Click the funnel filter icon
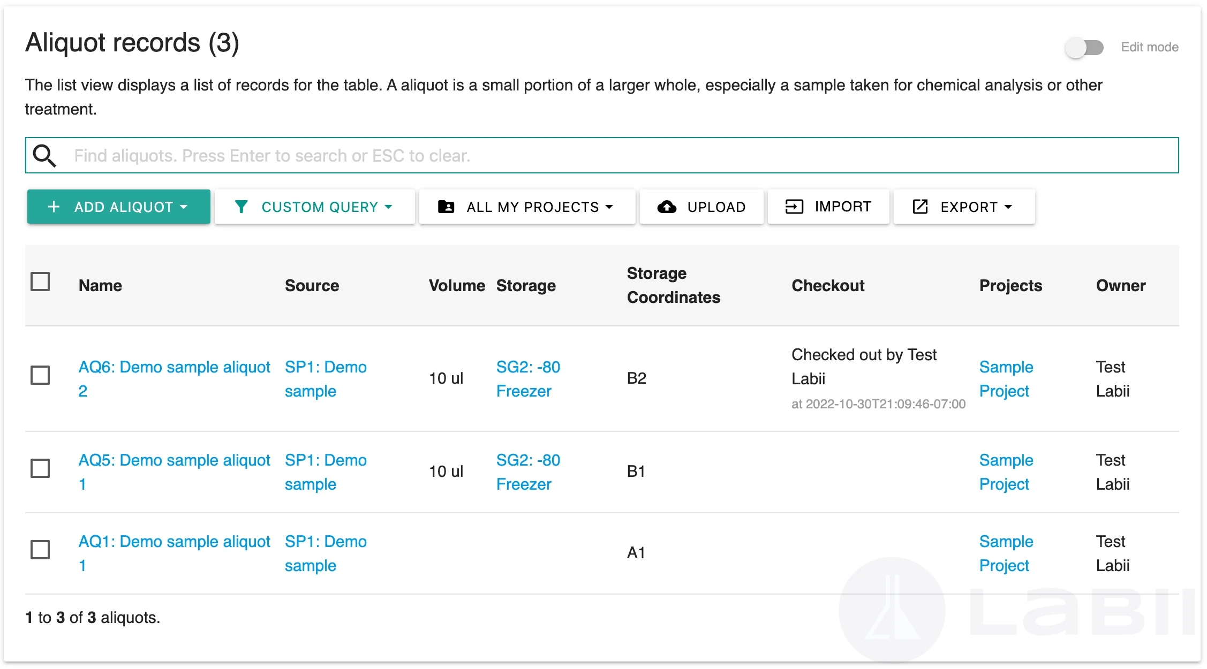Viewport: 1207px width, 669px height. pyautogui.click(x=241, y=207)
